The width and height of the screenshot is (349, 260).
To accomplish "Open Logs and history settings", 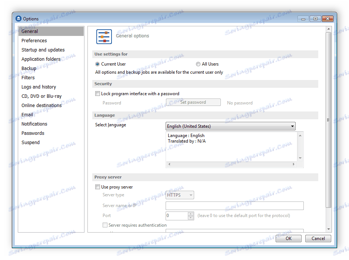I will pos(51,87).
